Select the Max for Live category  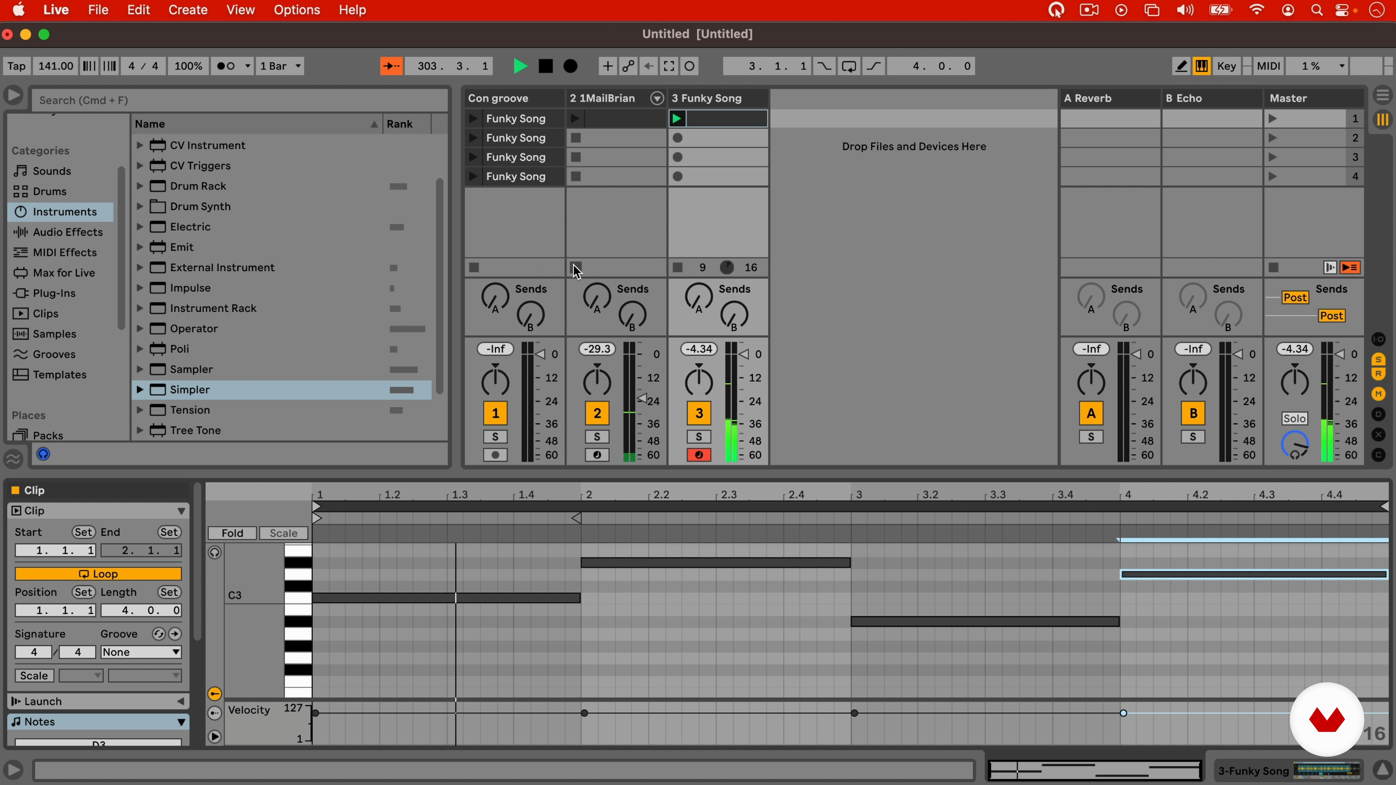64,273
